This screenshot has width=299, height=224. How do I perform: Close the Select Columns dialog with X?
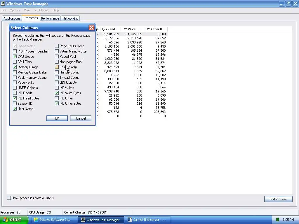pos(91,28)
